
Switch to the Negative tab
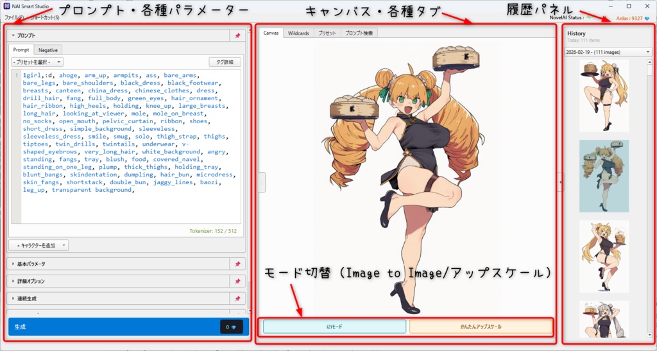[48, 50]
